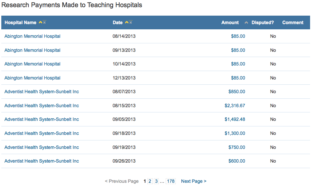Open the $600.00 amount link
This screenshot has width=314, height=188.
238,161
